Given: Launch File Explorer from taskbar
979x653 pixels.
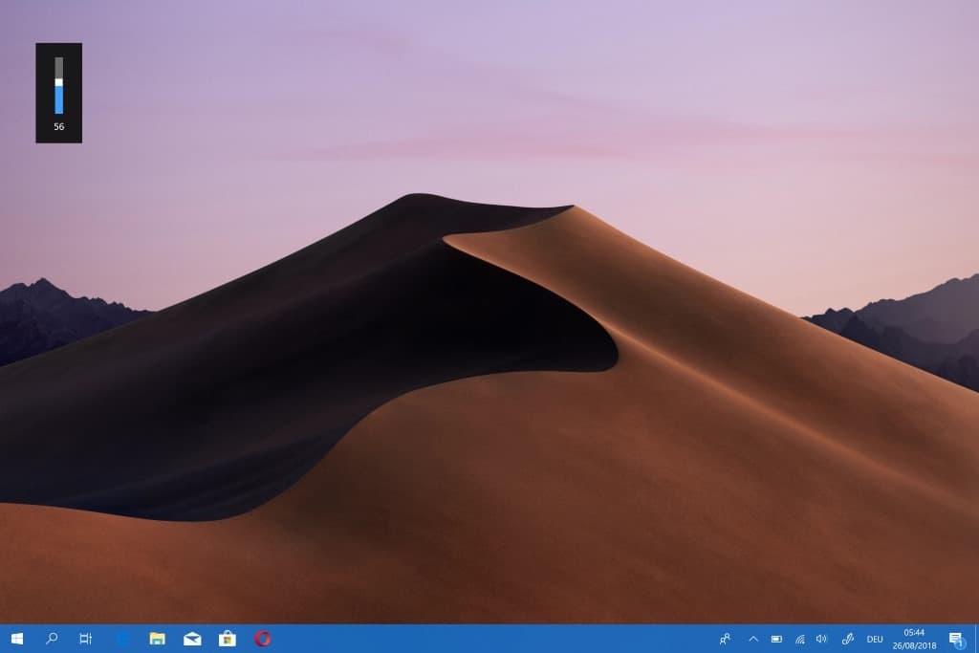Looking at the screenshot, I should tap(158, 639).
